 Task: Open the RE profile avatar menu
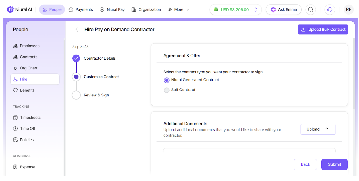349,9
